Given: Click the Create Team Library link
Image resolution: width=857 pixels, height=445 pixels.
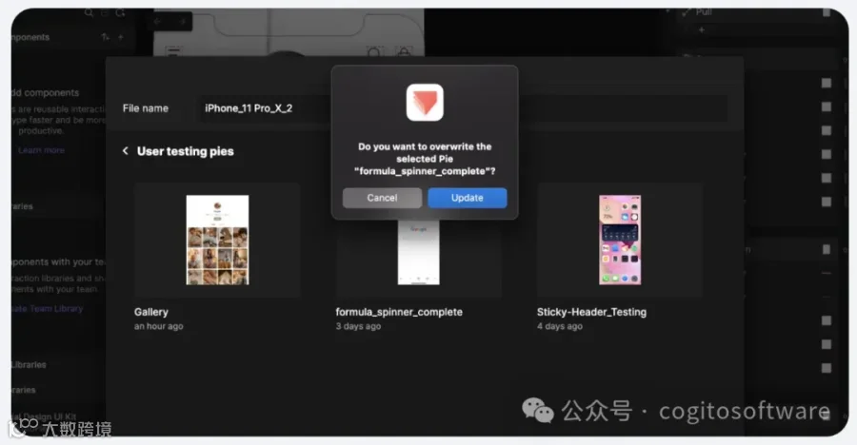Looking at the screenshot, I should pyautogui.click(x=47, y=308).
